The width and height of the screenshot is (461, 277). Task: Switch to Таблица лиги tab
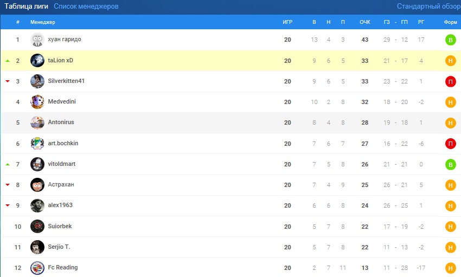[x=27, y=7]
